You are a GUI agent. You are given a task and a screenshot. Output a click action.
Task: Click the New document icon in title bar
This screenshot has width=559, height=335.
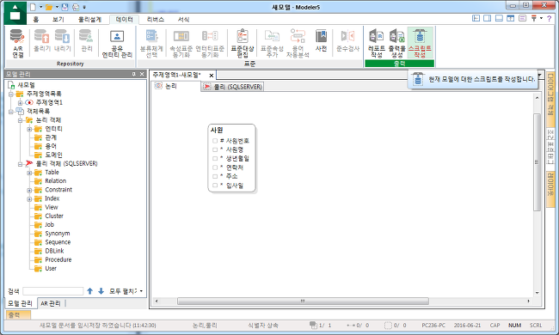33,7
